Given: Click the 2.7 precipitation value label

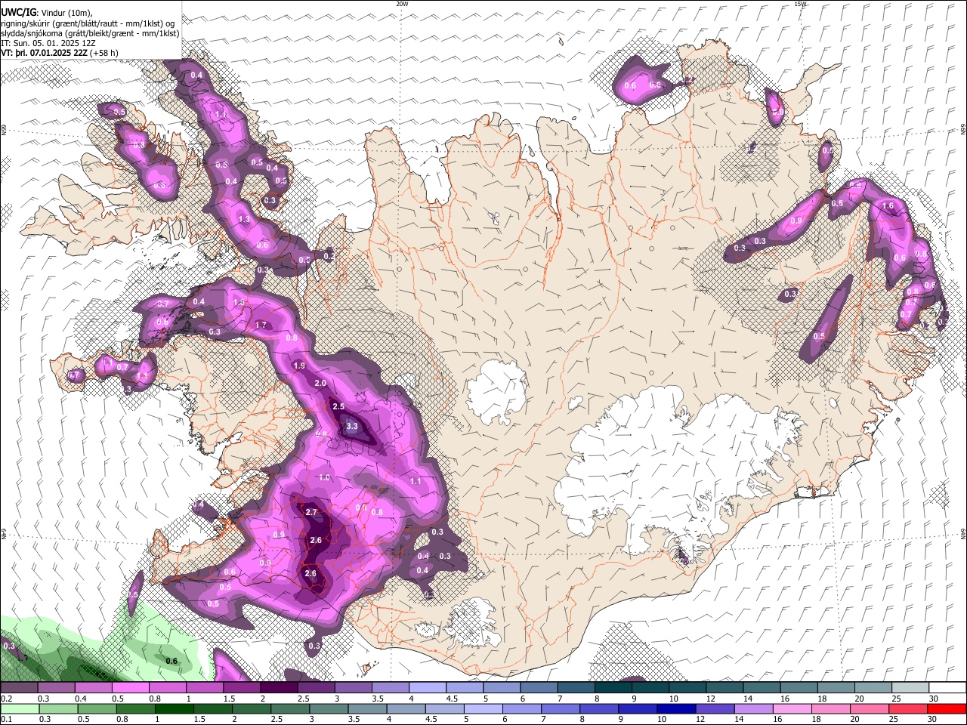Looking at the screenshot, I should click(311, 512).
